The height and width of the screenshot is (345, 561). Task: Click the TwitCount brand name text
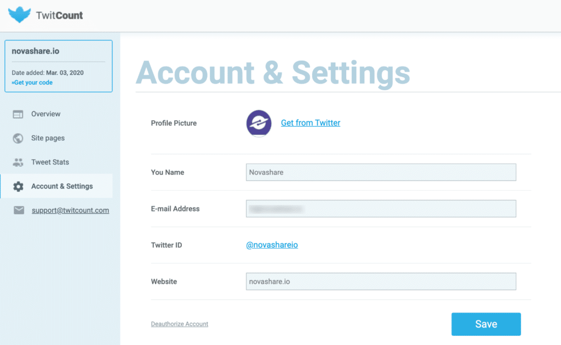coord(59,15)
